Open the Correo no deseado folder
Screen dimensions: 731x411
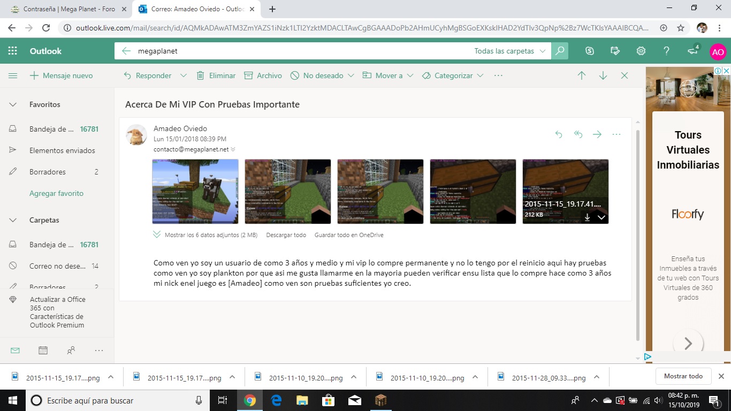tap(57, 267)
